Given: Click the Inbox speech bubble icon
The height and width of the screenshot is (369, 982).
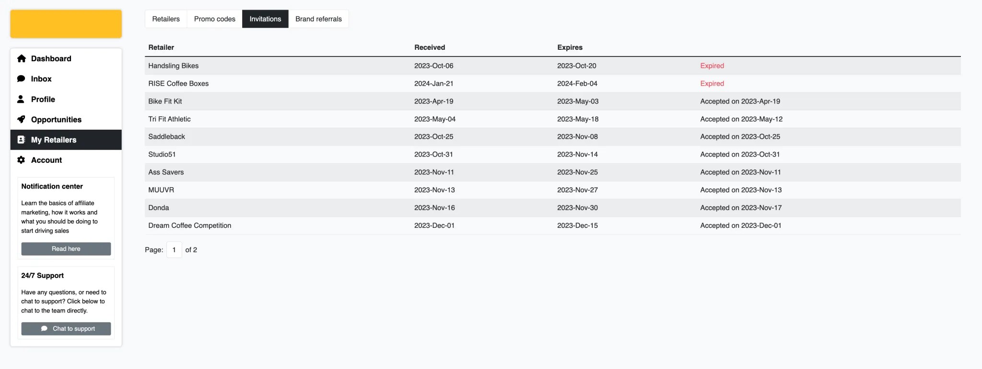Looking at the screenshot, I should (21, 79).
